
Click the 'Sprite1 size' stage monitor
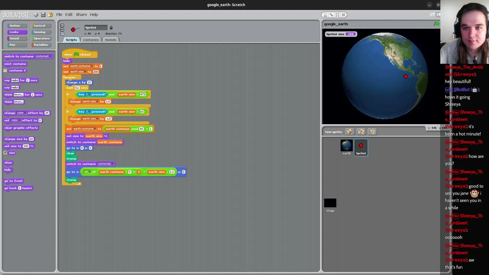341,34
